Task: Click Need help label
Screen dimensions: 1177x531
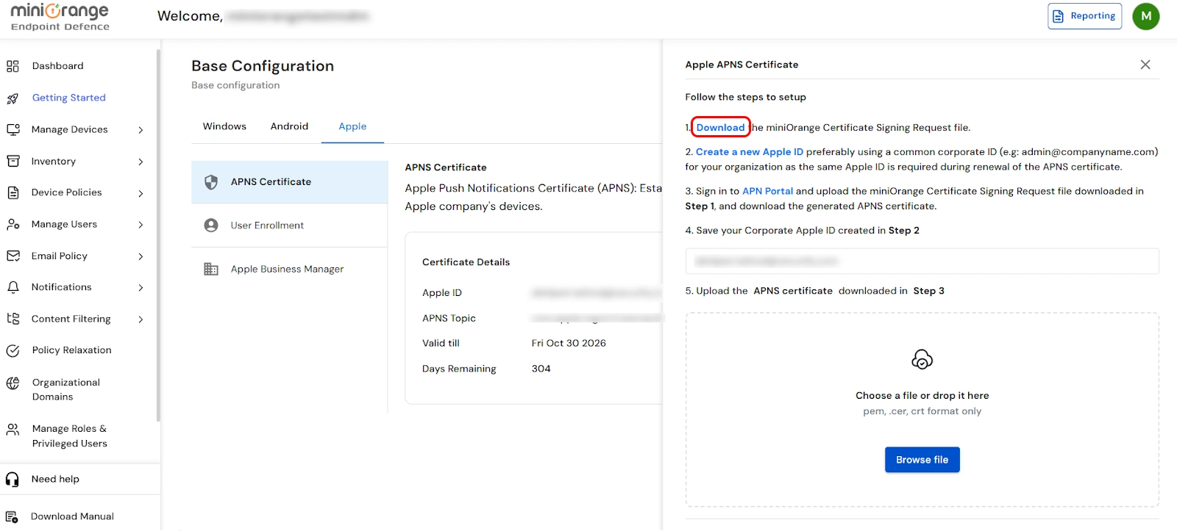Action: [x=55, y=479]
